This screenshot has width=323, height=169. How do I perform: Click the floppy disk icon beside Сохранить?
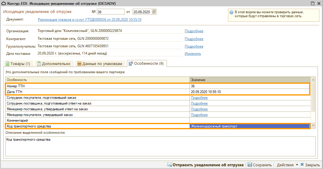point(250,165)
